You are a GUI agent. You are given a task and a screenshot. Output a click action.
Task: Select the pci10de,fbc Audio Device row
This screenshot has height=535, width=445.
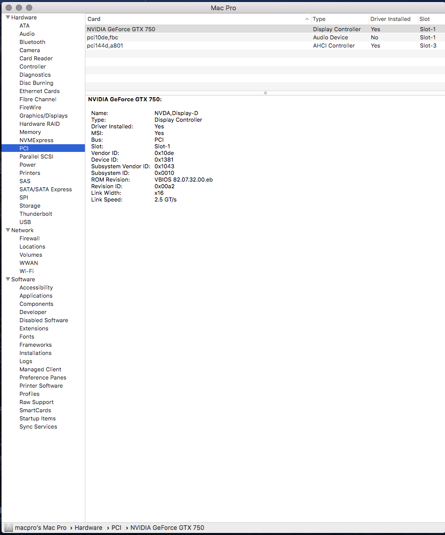[265, 37]
